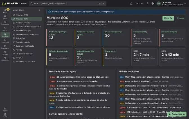The height and width of the screenshot is (119, 189).
Task: Click the question mark help icon
Action: click(x=147, y=3)
